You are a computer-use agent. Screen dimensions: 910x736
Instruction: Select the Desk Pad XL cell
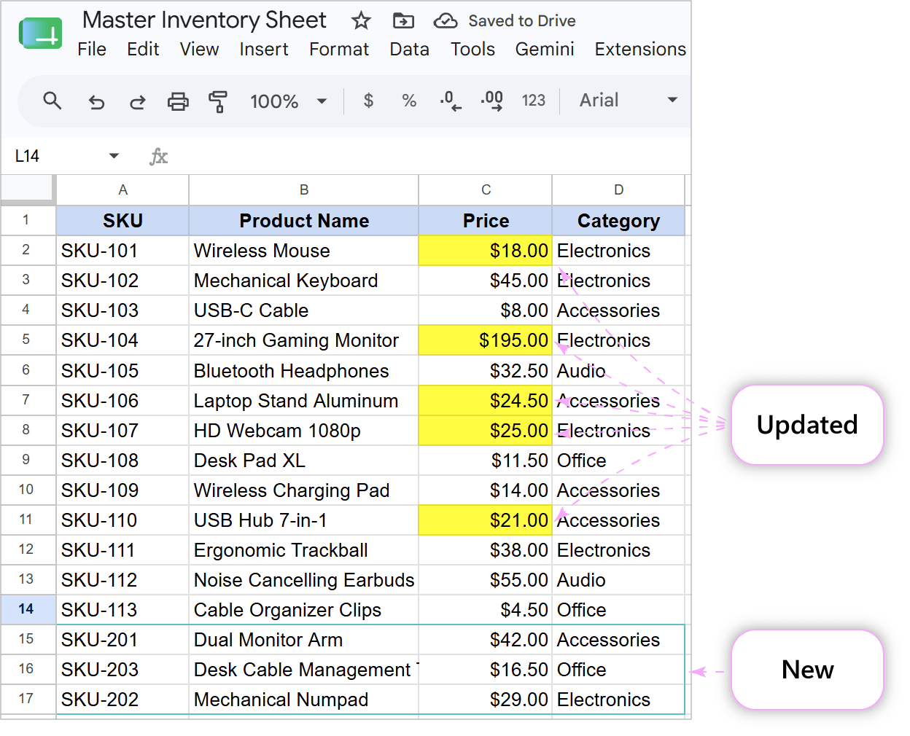pos(304,461)
